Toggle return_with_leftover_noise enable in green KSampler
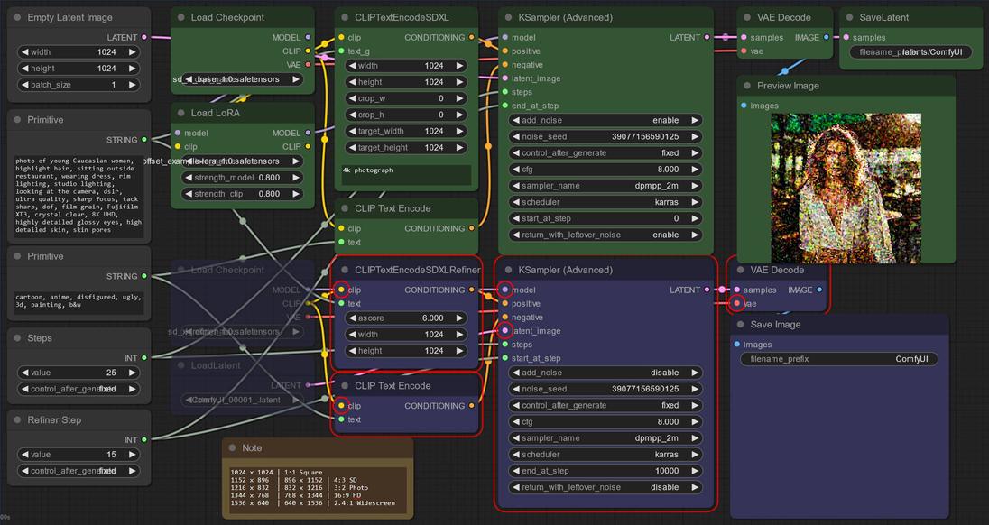989x525 pixels. (x=605, y=235)
